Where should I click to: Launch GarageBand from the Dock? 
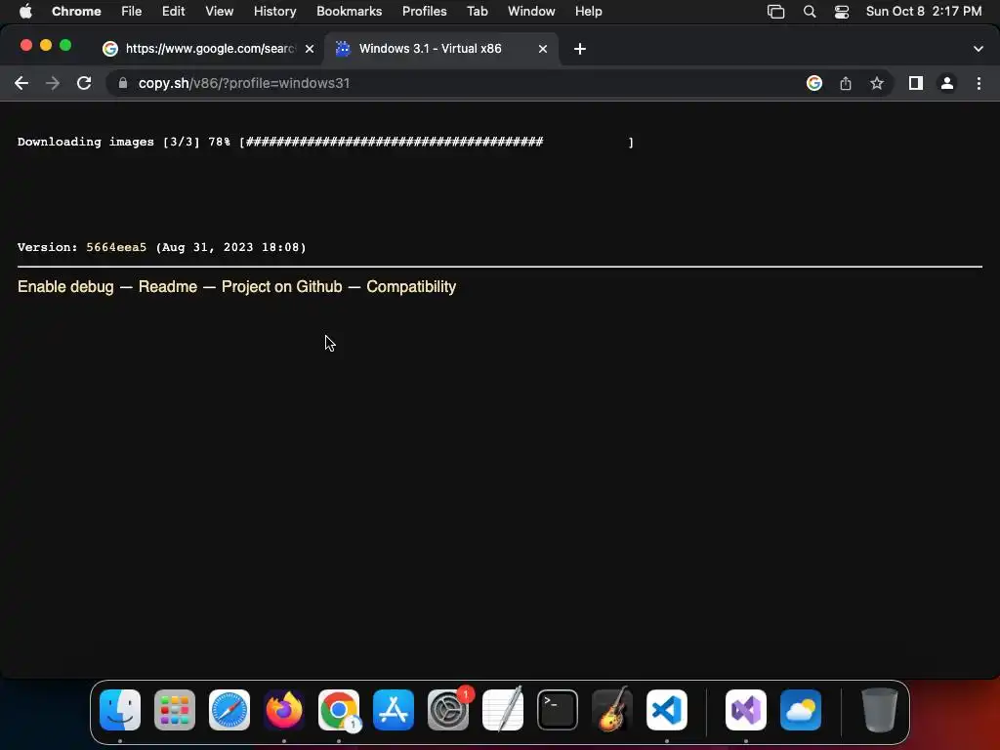pos(612,710)
